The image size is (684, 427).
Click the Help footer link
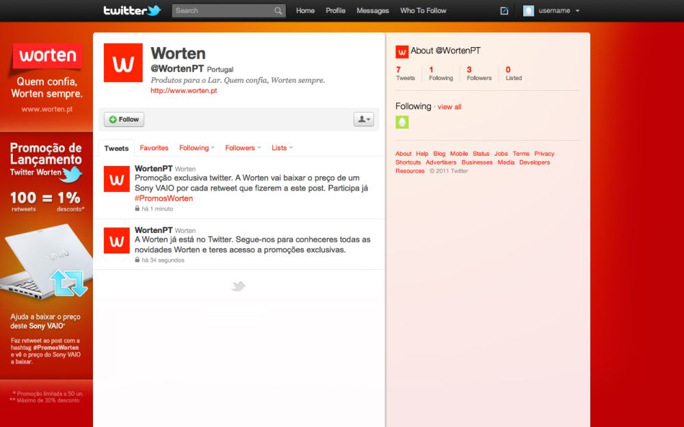pos(422,153)
